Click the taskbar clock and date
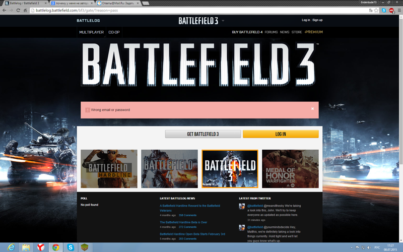 390,247
